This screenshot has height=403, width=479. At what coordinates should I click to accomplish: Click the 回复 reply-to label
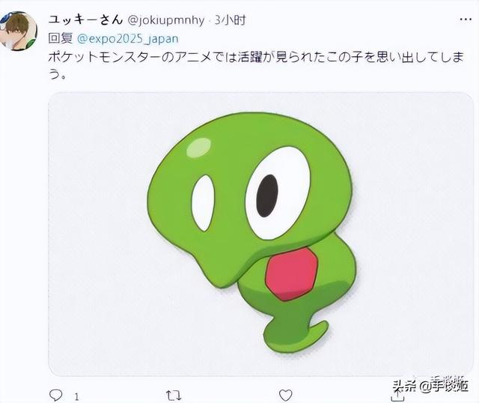pyautogui.click(x=61, y=39)
